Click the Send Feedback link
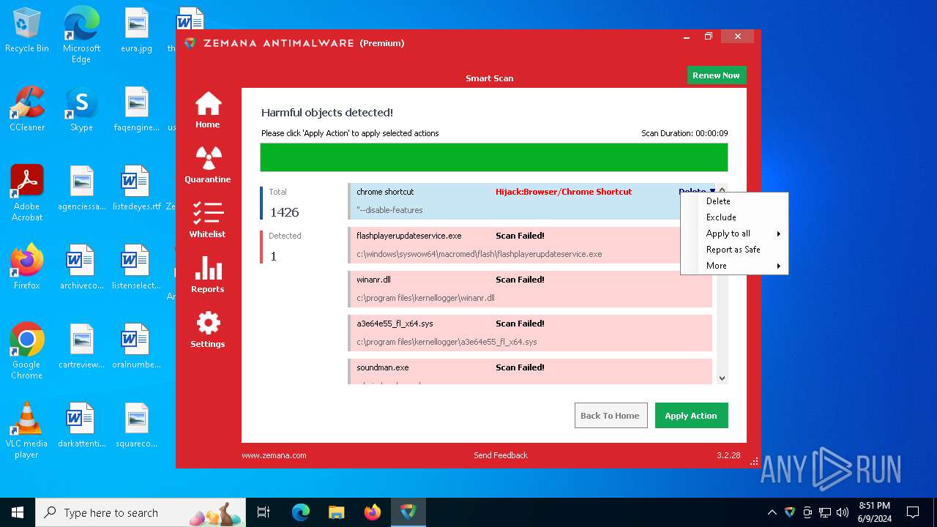 [x=501, y=455]
